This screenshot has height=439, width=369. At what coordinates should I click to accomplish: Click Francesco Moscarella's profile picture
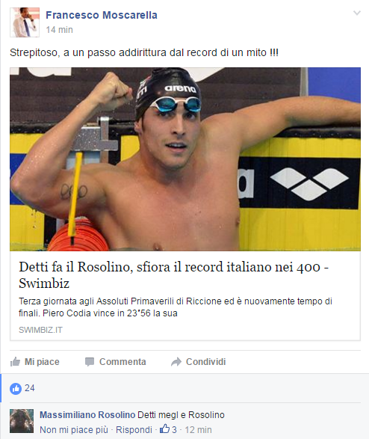pos(25,22)
